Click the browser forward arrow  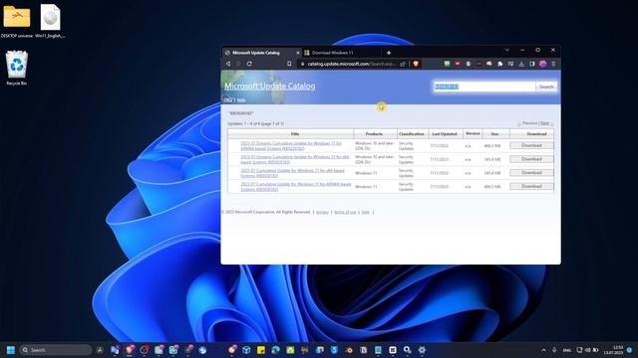coord(238,64)
